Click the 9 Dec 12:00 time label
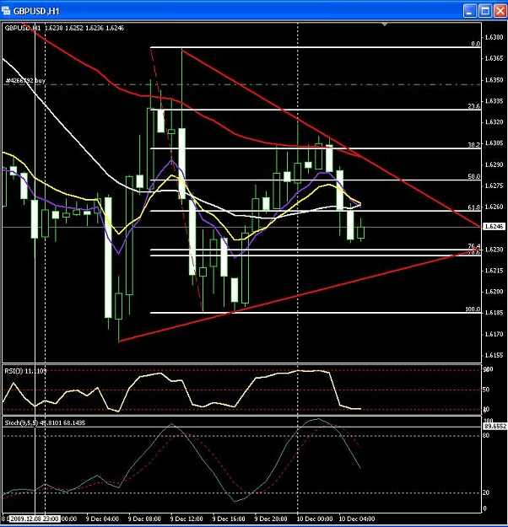This screenshot has height=527, width=508. 186,519
